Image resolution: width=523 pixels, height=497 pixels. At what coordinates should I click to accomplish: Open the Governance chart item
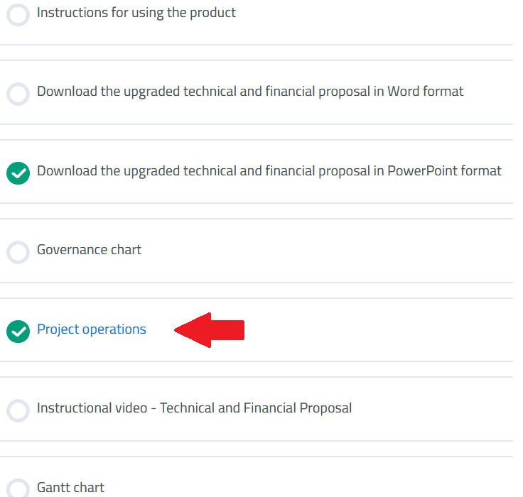pyautogui.click(x=89, y=250)
